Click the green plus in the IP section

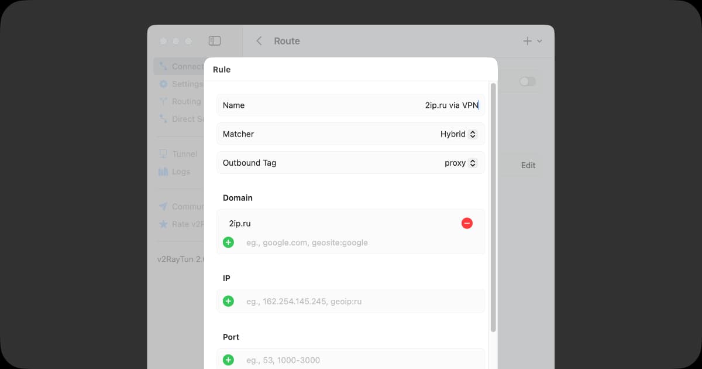click(228, 301)
